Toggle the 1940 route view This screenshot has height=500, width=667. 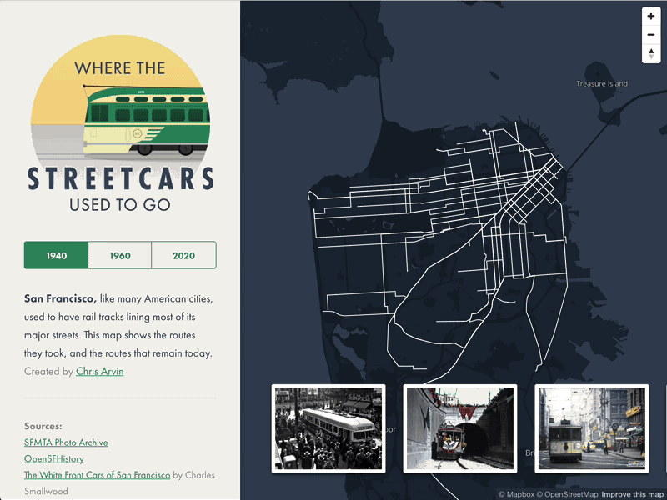[55, 255]
